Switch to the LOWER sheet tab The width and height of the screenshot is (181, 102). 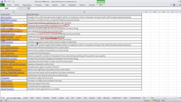(x=61, y=98)
